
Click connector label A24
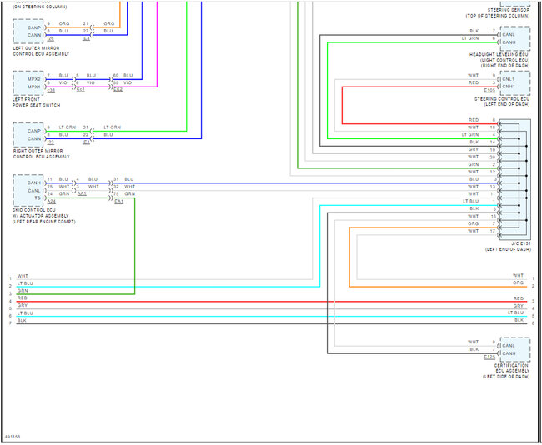(51, 202)
